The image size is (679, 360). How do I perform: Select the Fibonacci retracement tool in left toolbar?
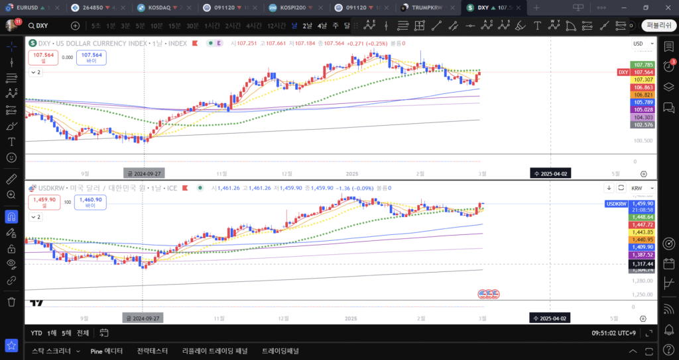click(x=12, y=78)
